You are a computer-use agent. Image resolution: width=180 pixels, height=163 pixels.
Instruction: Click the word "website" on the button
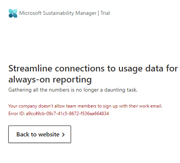point(49,135)
